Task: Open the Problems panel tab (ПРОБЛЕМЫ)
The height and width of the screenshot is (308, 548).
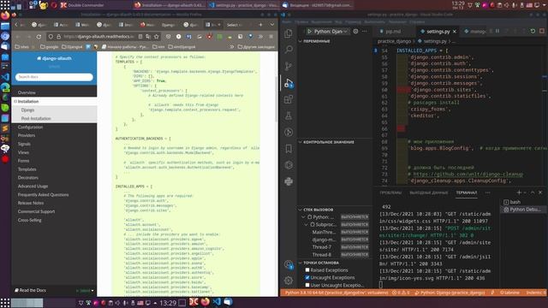Action: (390, 192)
